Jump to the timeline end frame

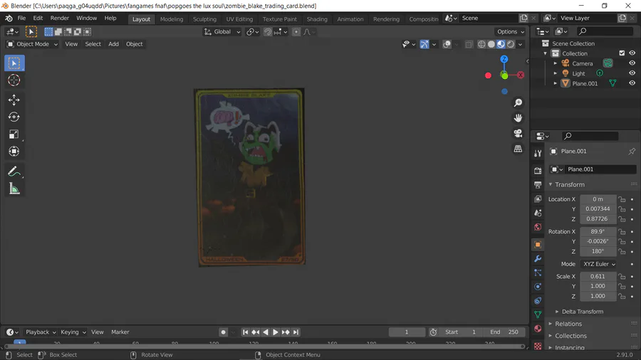click(x=296, y=332)
